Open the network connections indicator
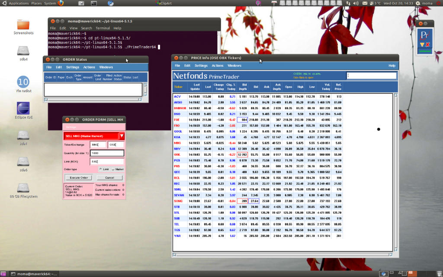Viewport: 443px width, 277px height. (348, 3)
